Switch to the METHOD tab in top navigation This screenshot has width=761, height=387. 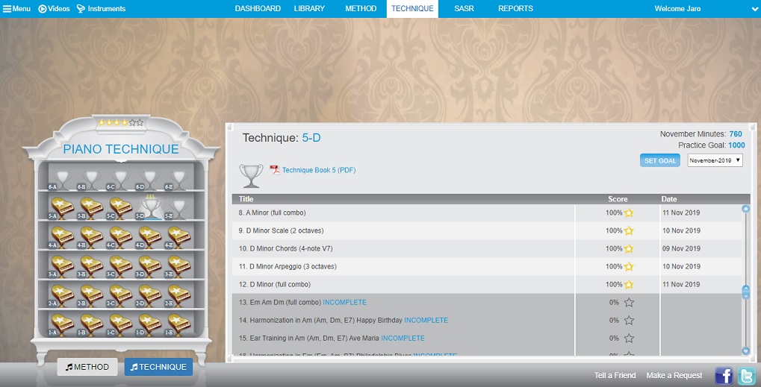click(x=361, y=9)
